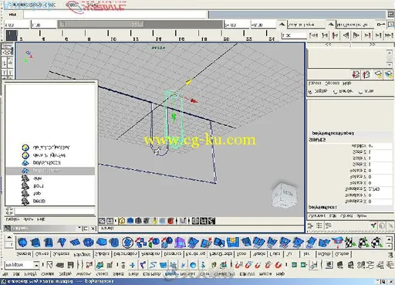Select the highlighted polySurface item in outliner
This screenshot has width=395, height=285.
50,171
